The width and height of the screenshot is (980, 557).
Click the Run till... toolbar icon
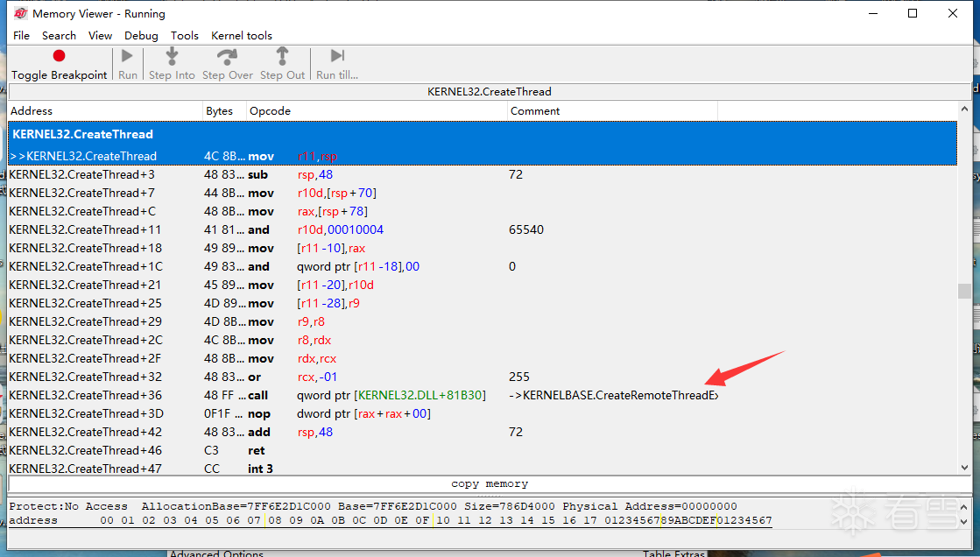[x=337, y=56]
